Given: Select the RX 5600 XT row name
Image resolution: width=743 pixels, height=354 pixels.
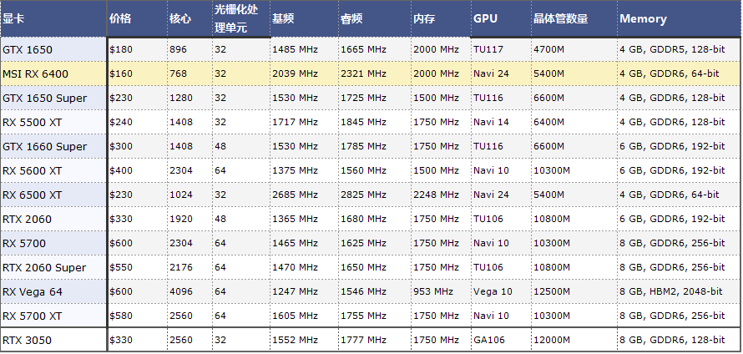Looking at the screenshot, I should click(53, 170).
